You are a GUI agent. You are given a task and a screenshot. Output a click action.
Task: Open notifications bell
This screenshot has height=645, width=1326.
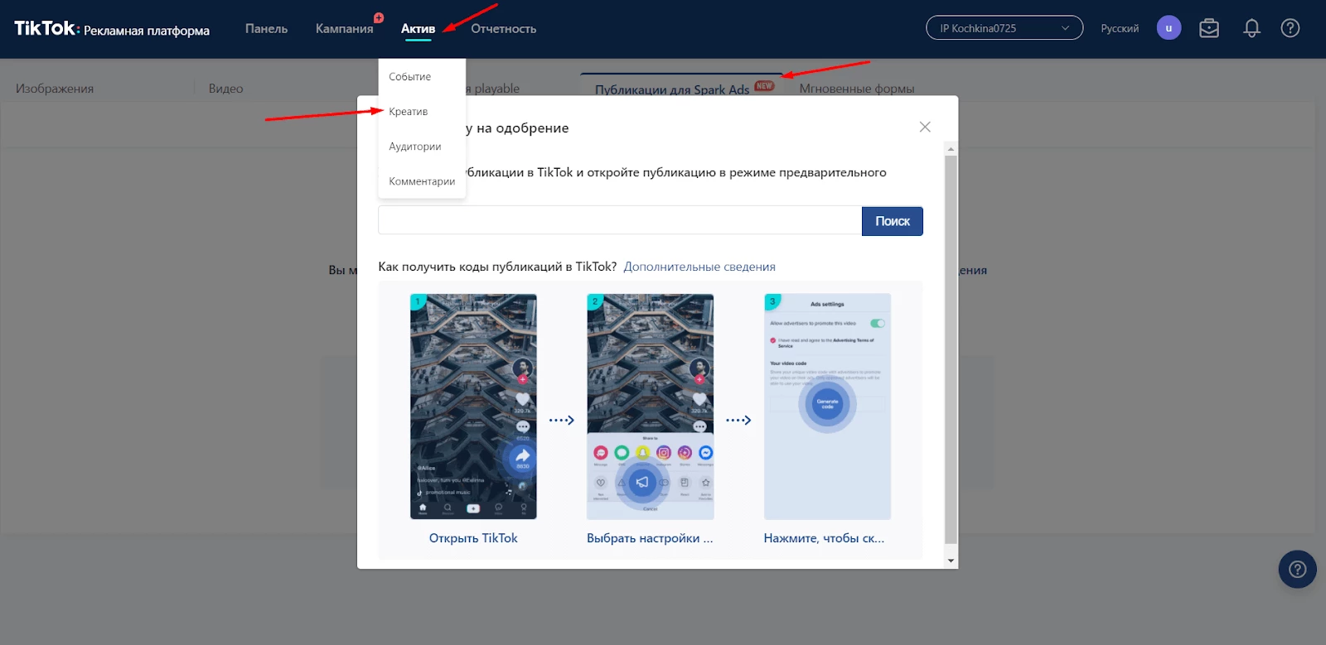click(x=1251, y=28)
